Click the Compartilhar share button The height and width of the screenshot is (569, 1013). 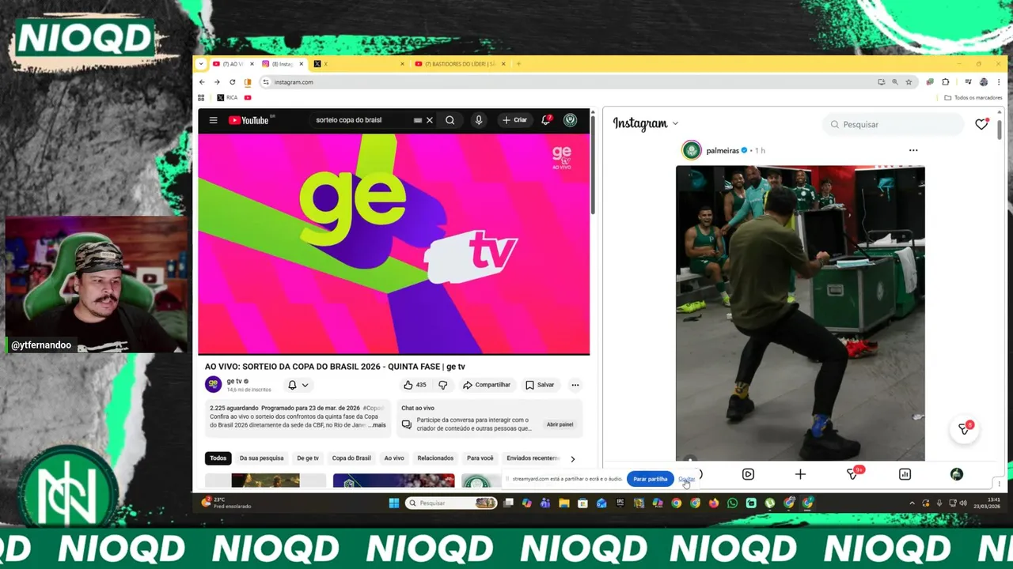coord(487,385)
